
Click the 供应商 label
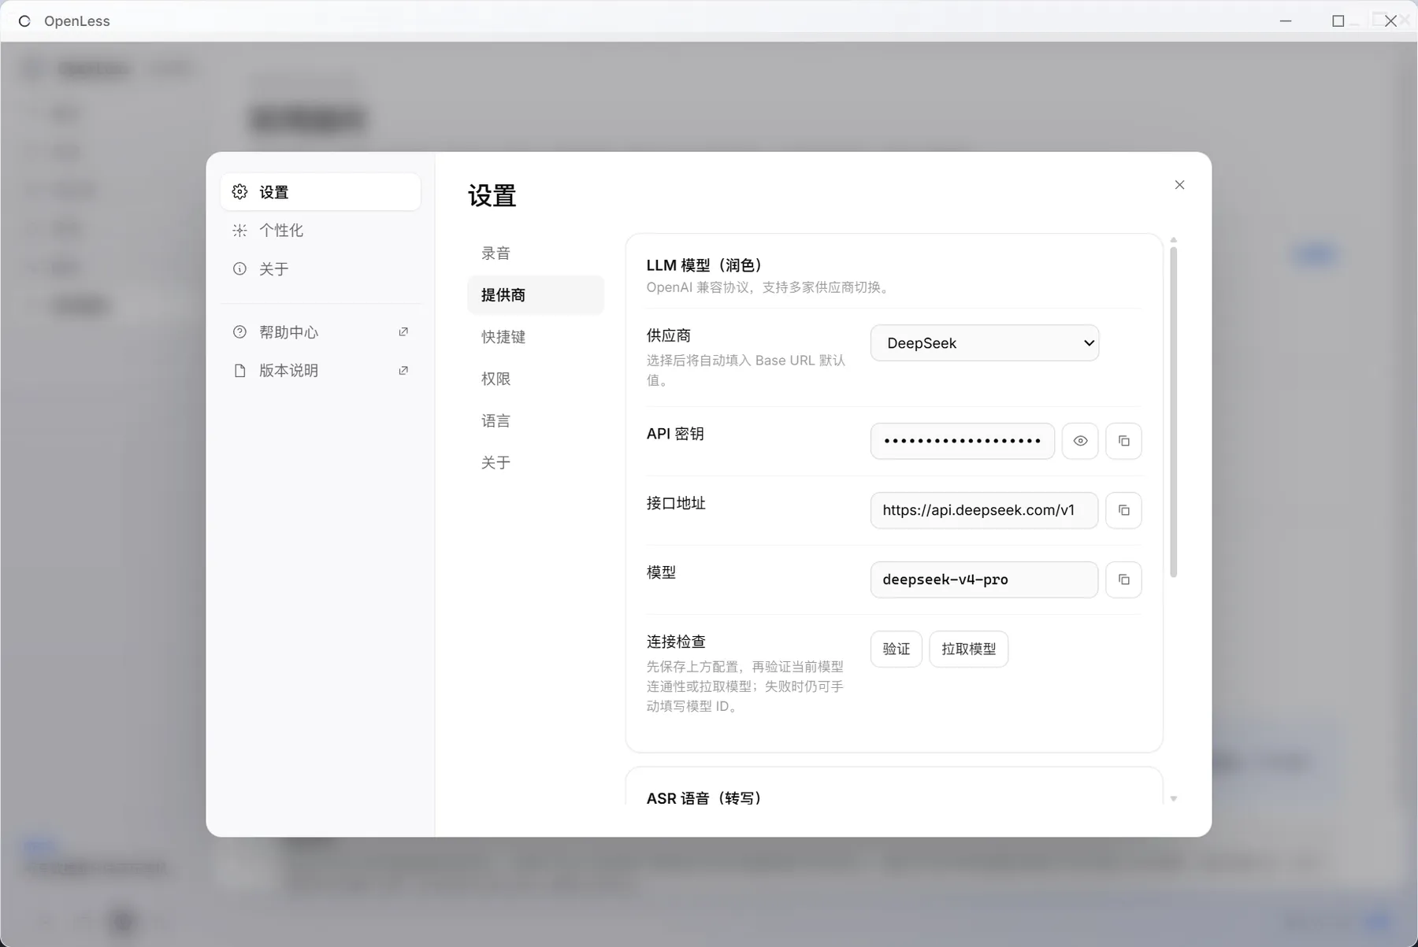(x=669, y=335)
